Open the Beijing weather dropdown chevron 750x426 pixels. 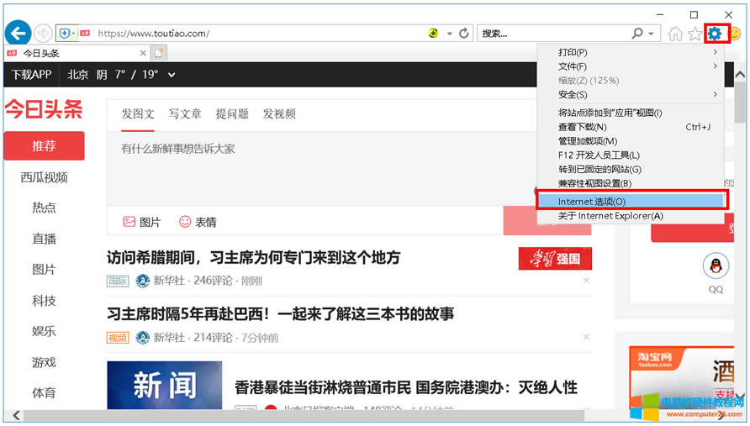[x=172, y=75]
